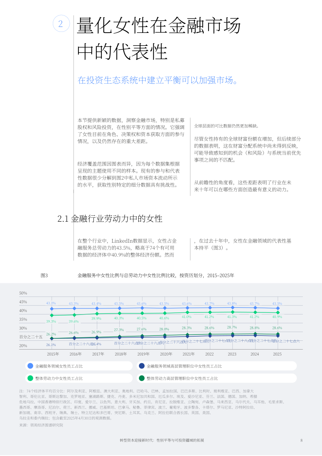Click the 35% y-axis label
Image resolution: width=322 pixels, height=456 pixels.
(x=23, y=319)
